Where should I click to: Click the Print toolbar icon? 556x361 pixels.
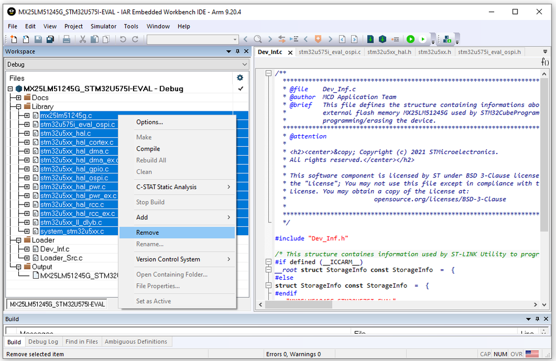pyautogui.click(x=66, y=39)
